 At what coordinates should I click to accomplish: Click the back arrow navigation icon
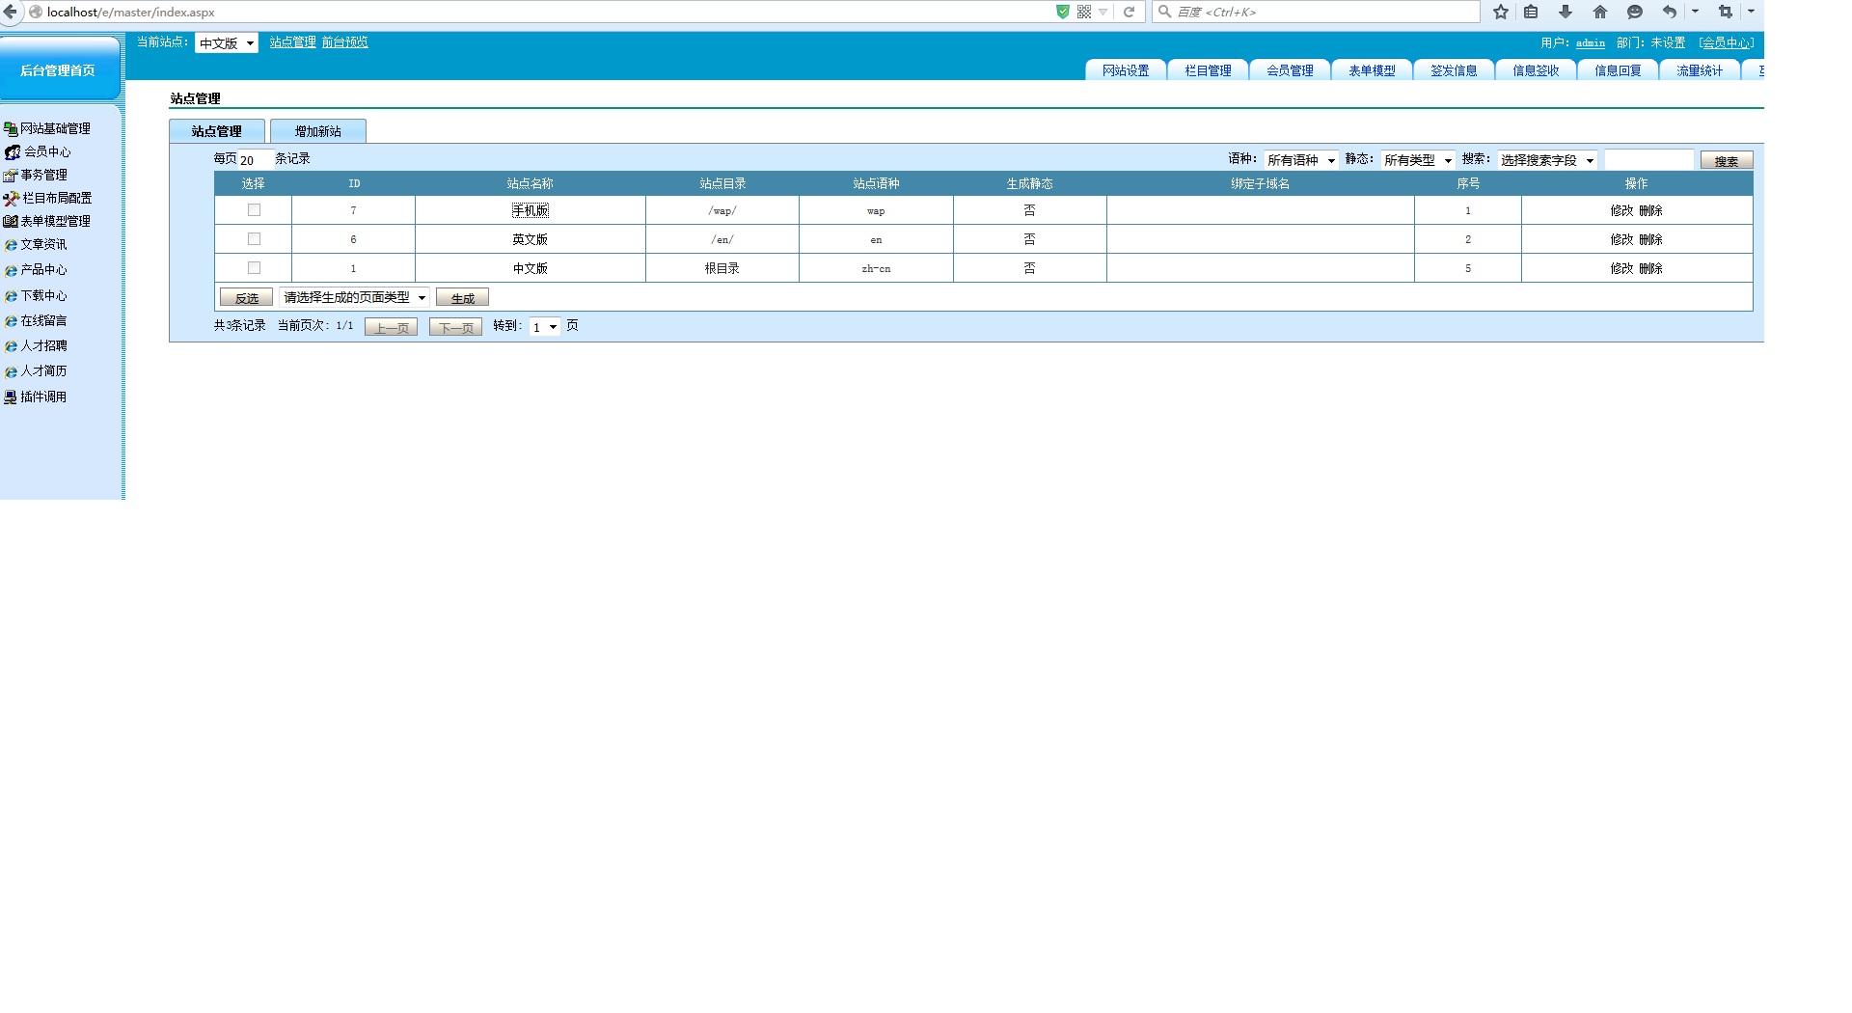(x=11, y=12)
